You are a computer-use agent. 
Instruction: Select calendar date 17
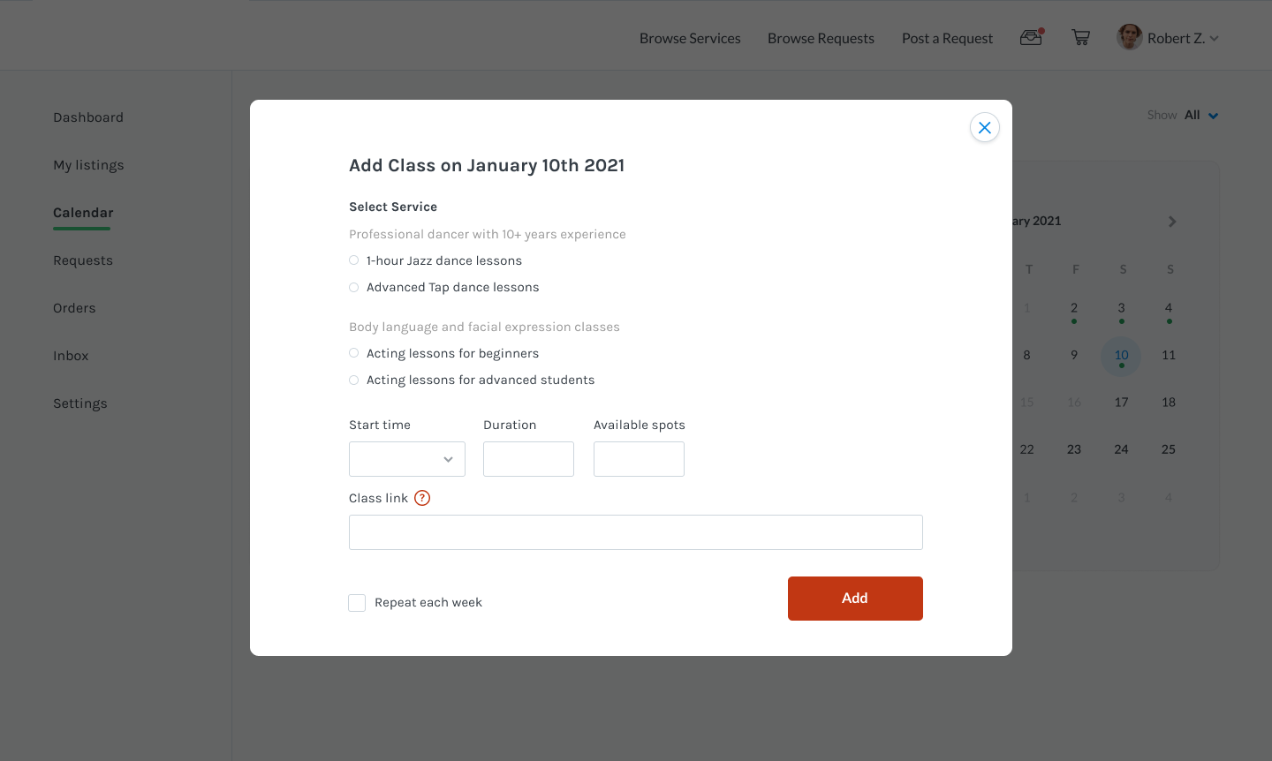1121,403
